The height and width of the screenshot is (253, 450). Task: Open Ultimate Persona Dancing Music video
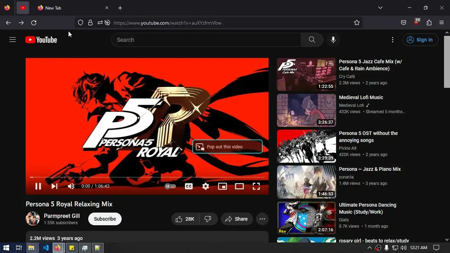[x=367, y=208]
